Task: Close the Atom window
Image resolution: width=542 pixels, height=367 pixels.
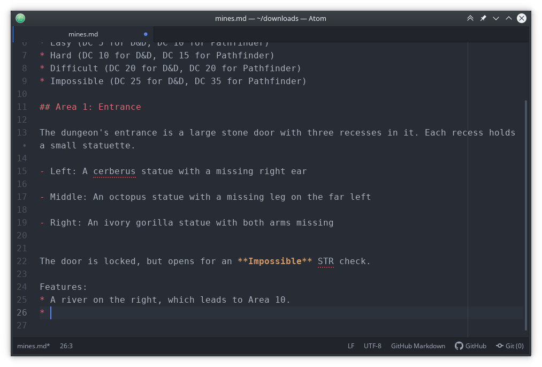Action: point(522,18)
